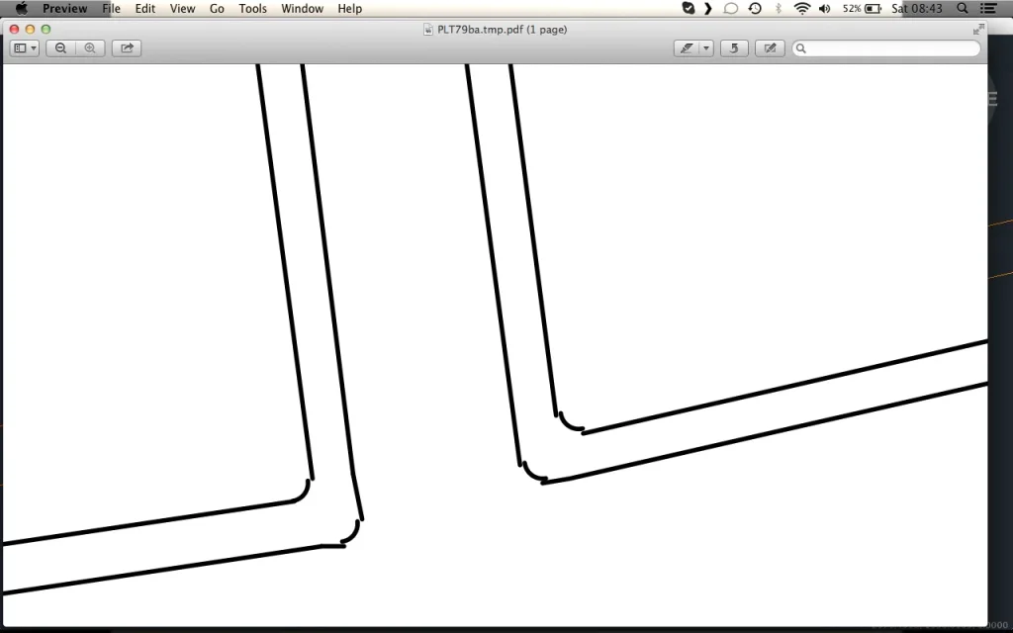Open the Go menu
This screenshot has height=633, width=1013.
(x=217, y=8)
